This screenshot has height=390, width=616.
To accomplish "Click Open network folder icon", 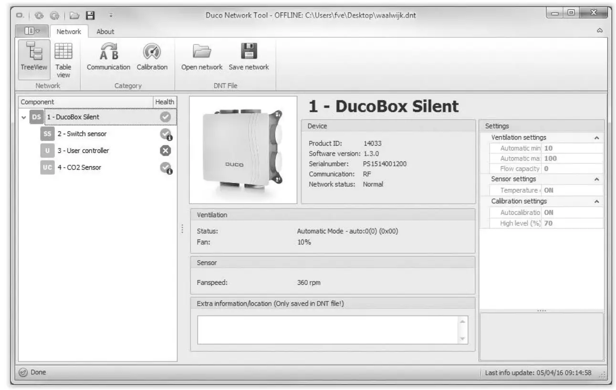I will [201, 51].
